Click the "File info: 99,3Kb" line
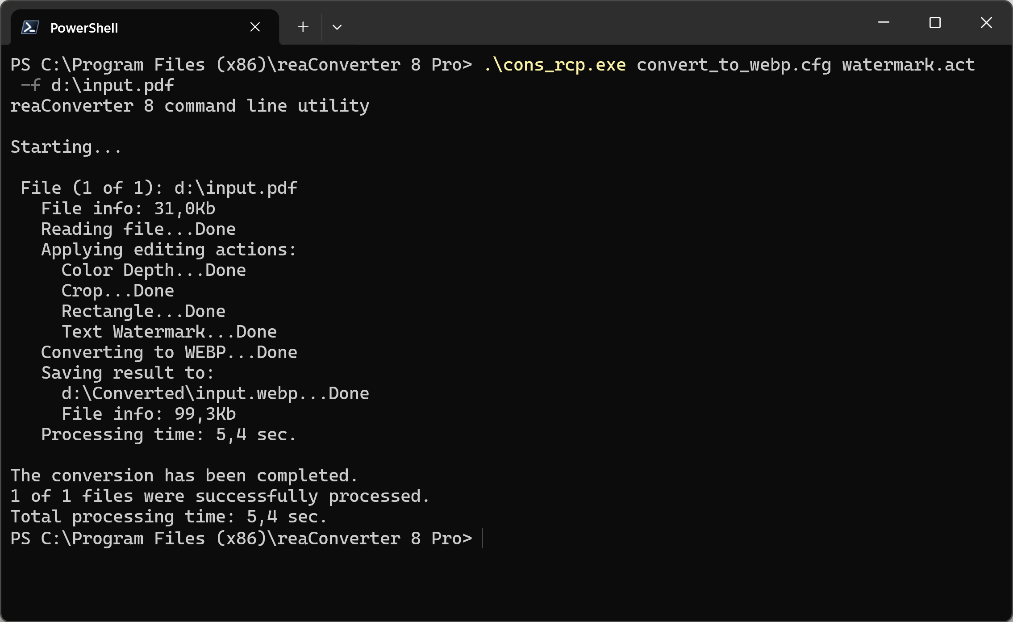Screen dimensions: 1013x622 (148, 414)
